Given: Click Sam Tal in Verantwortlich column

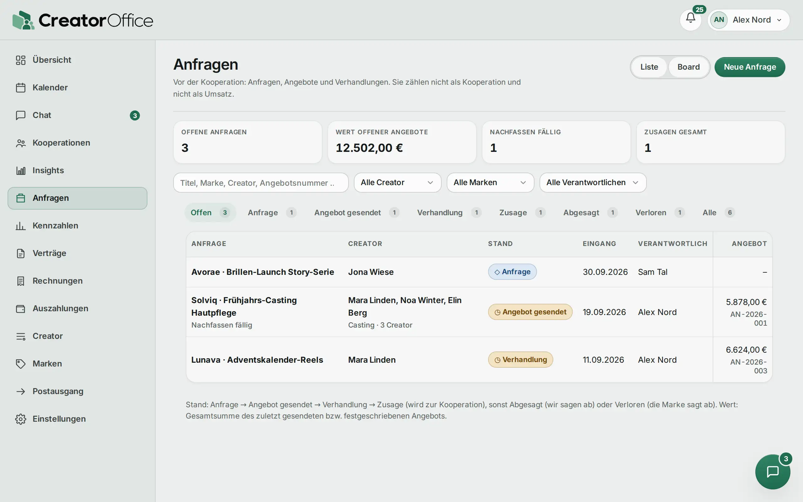Looking at the screenshot, I should (652, 272).
